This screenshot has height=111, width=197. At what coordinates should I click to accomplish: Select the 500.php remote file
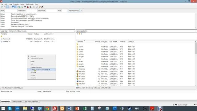pyautogui.click(x=81, y=81)
